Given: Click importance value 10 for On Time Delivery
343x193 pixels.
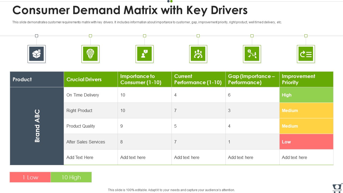Looking at the screenshot, I should (x=145, y=95).
